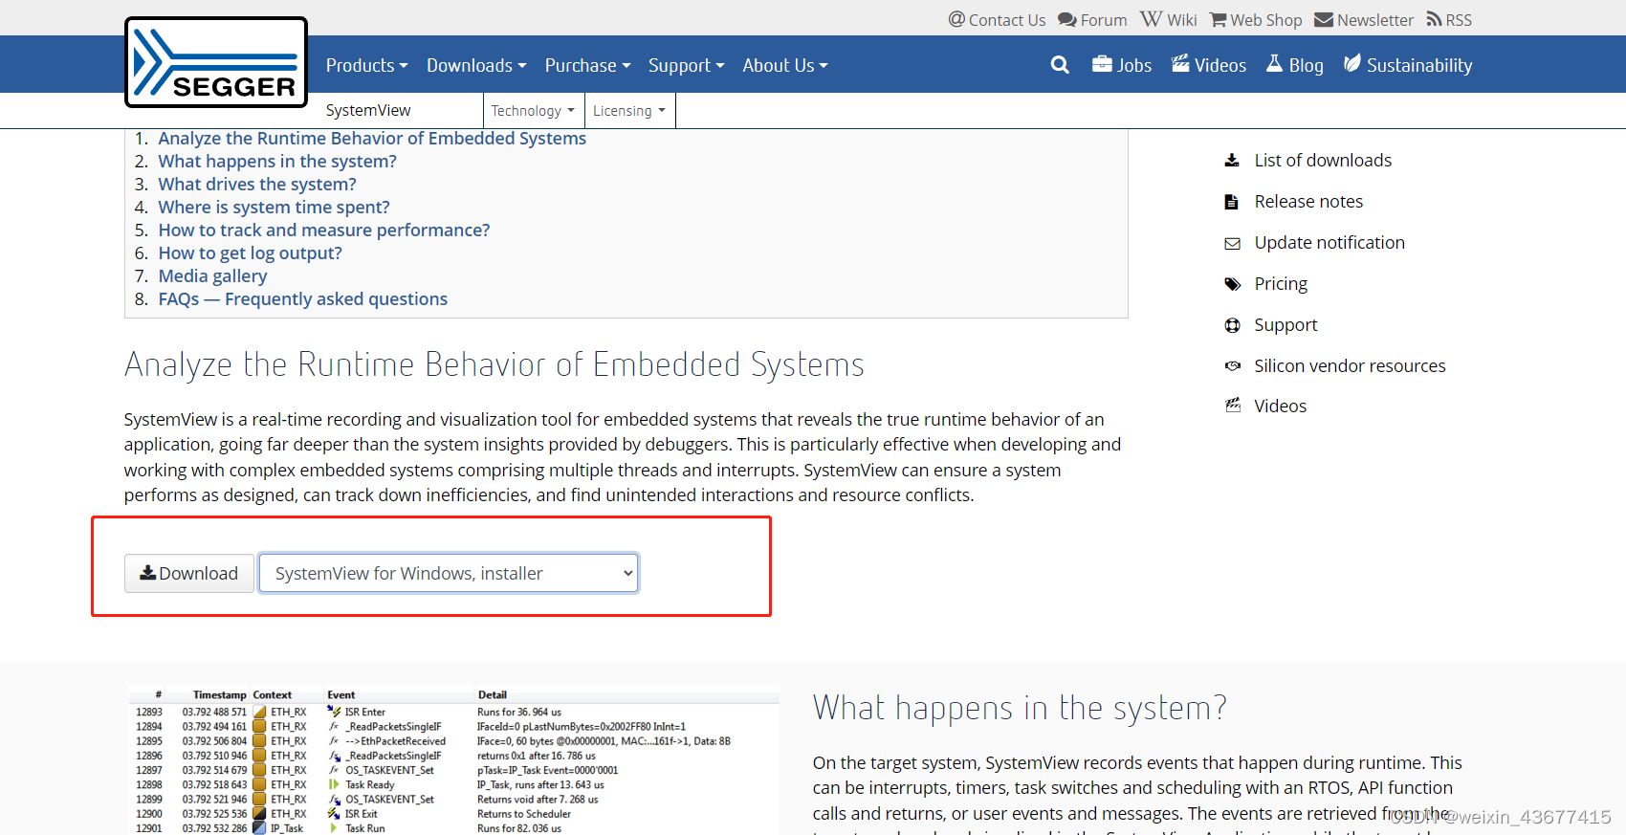Open the Technology submenu dropdown
1626x835 pixels.
click(x=533, y=111)
